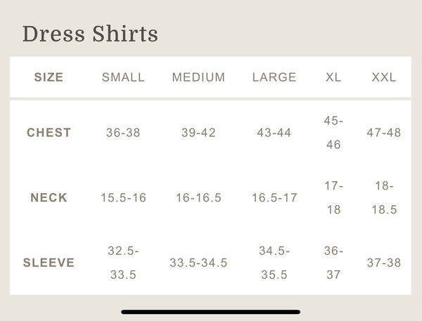Click XXL sleeve value 37-38

tap(384, 263)
